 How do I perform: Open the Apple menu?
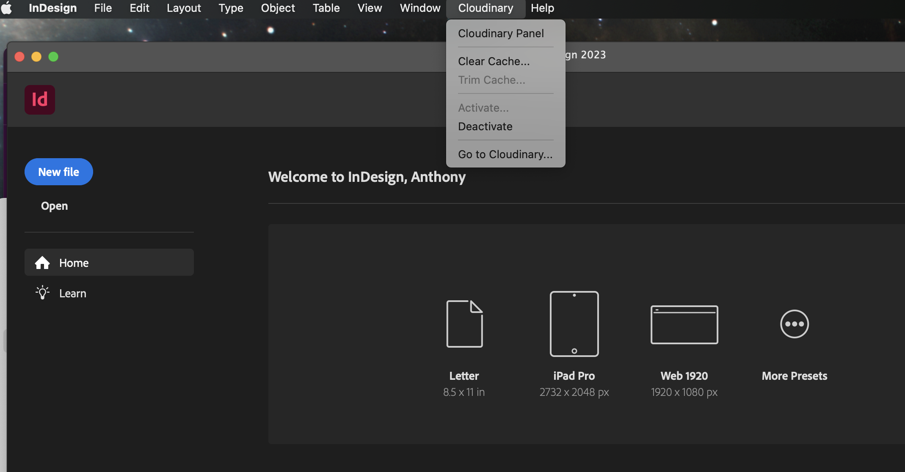(7, 8)
